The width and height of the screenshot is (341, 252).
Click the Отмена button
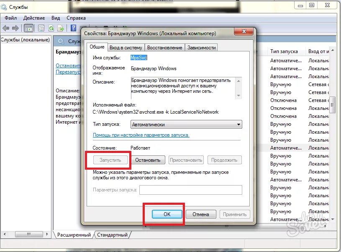coord(201,214)
